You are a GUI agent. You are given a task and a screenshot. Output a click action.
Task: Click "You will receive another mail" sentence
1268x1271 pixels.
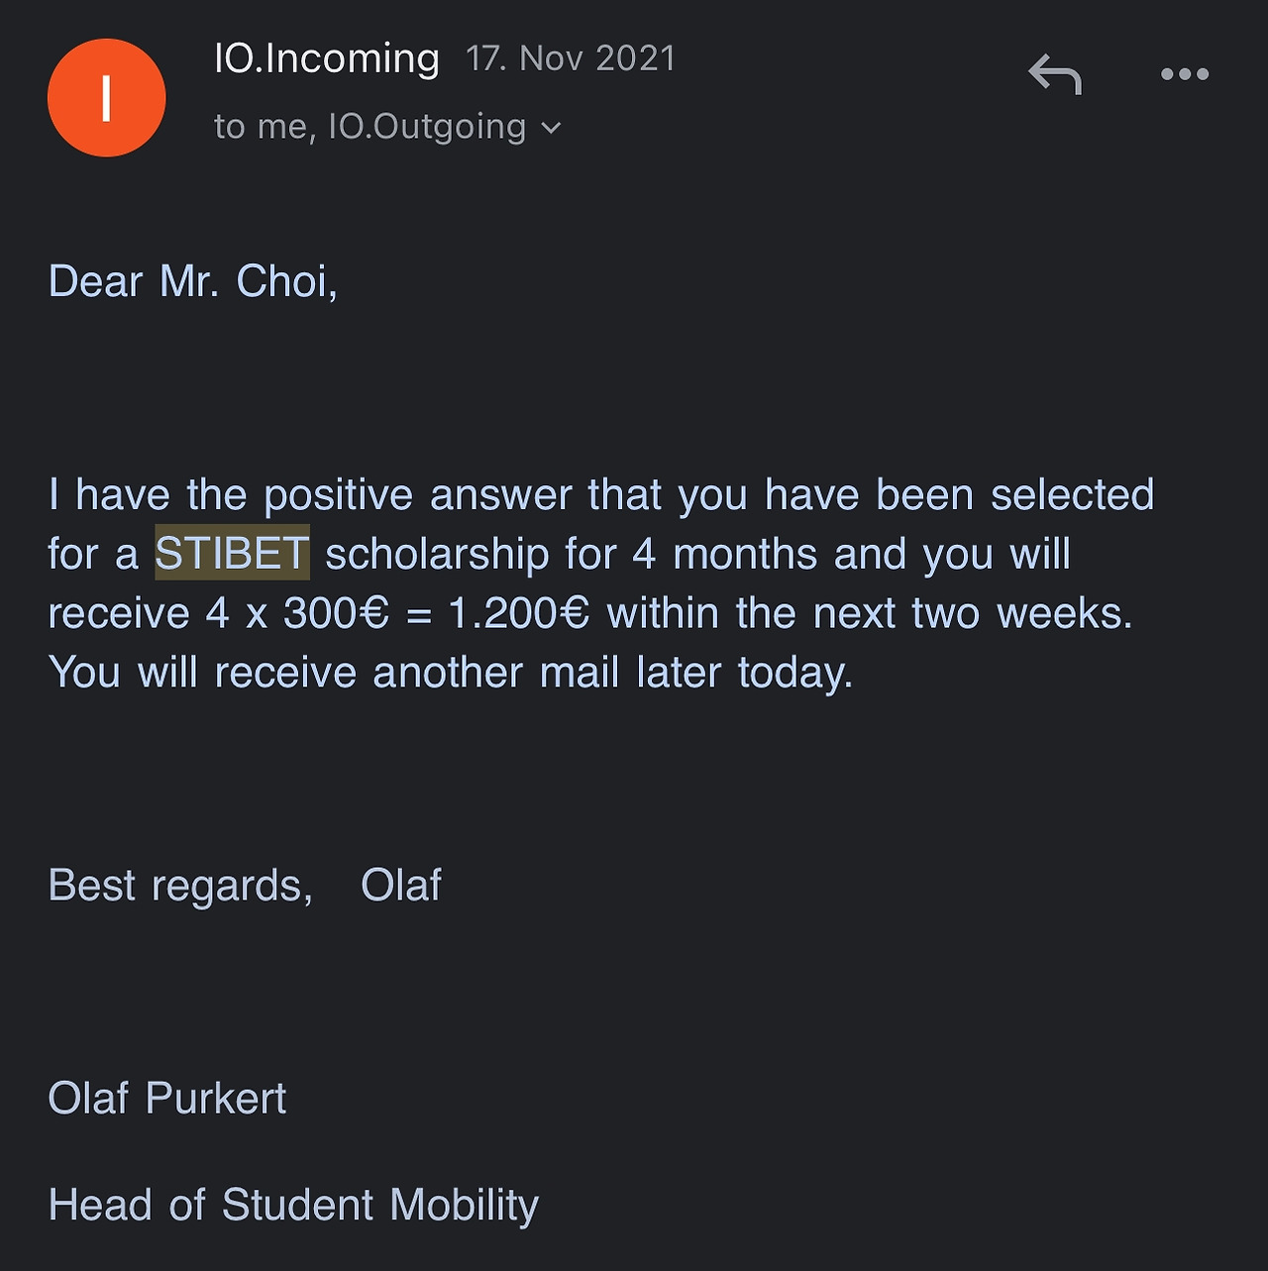451,673
